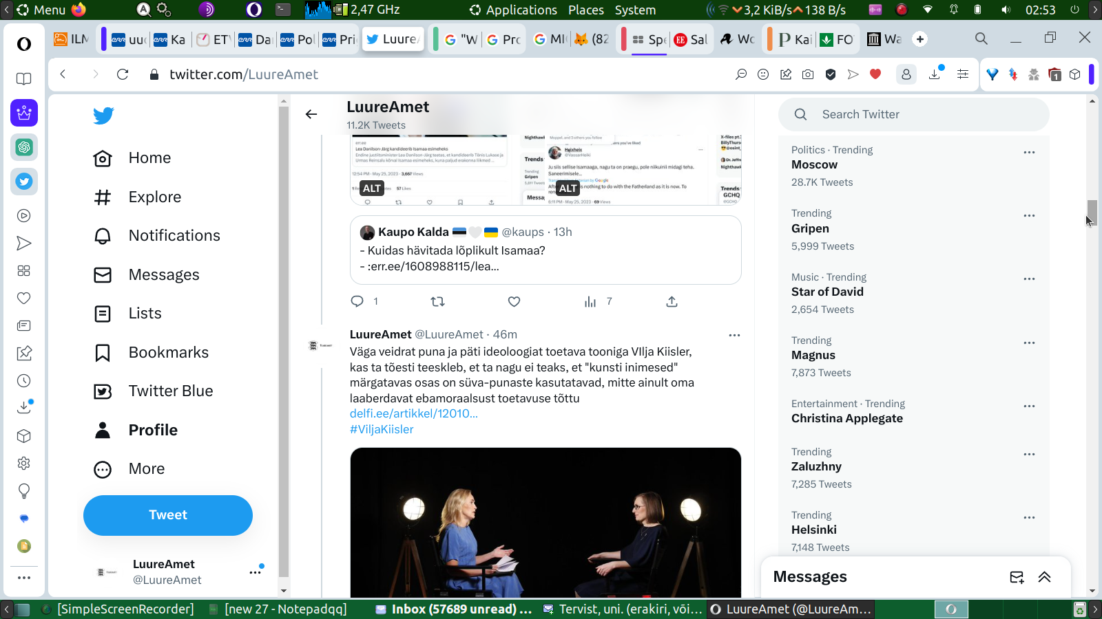This screenshot has height=619, width=1102.
Task: Click the sidebar lightbulb icon
Action: tap(24, 491)
